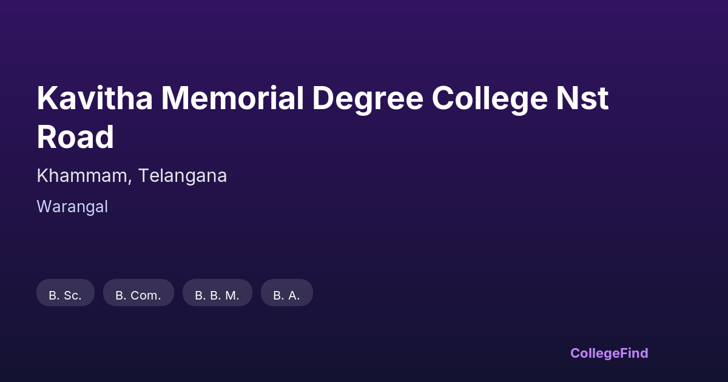The width and height of the screenshot is (728, 382).
Task: Open the B. B. M. course tag
Action: (217, 293)
